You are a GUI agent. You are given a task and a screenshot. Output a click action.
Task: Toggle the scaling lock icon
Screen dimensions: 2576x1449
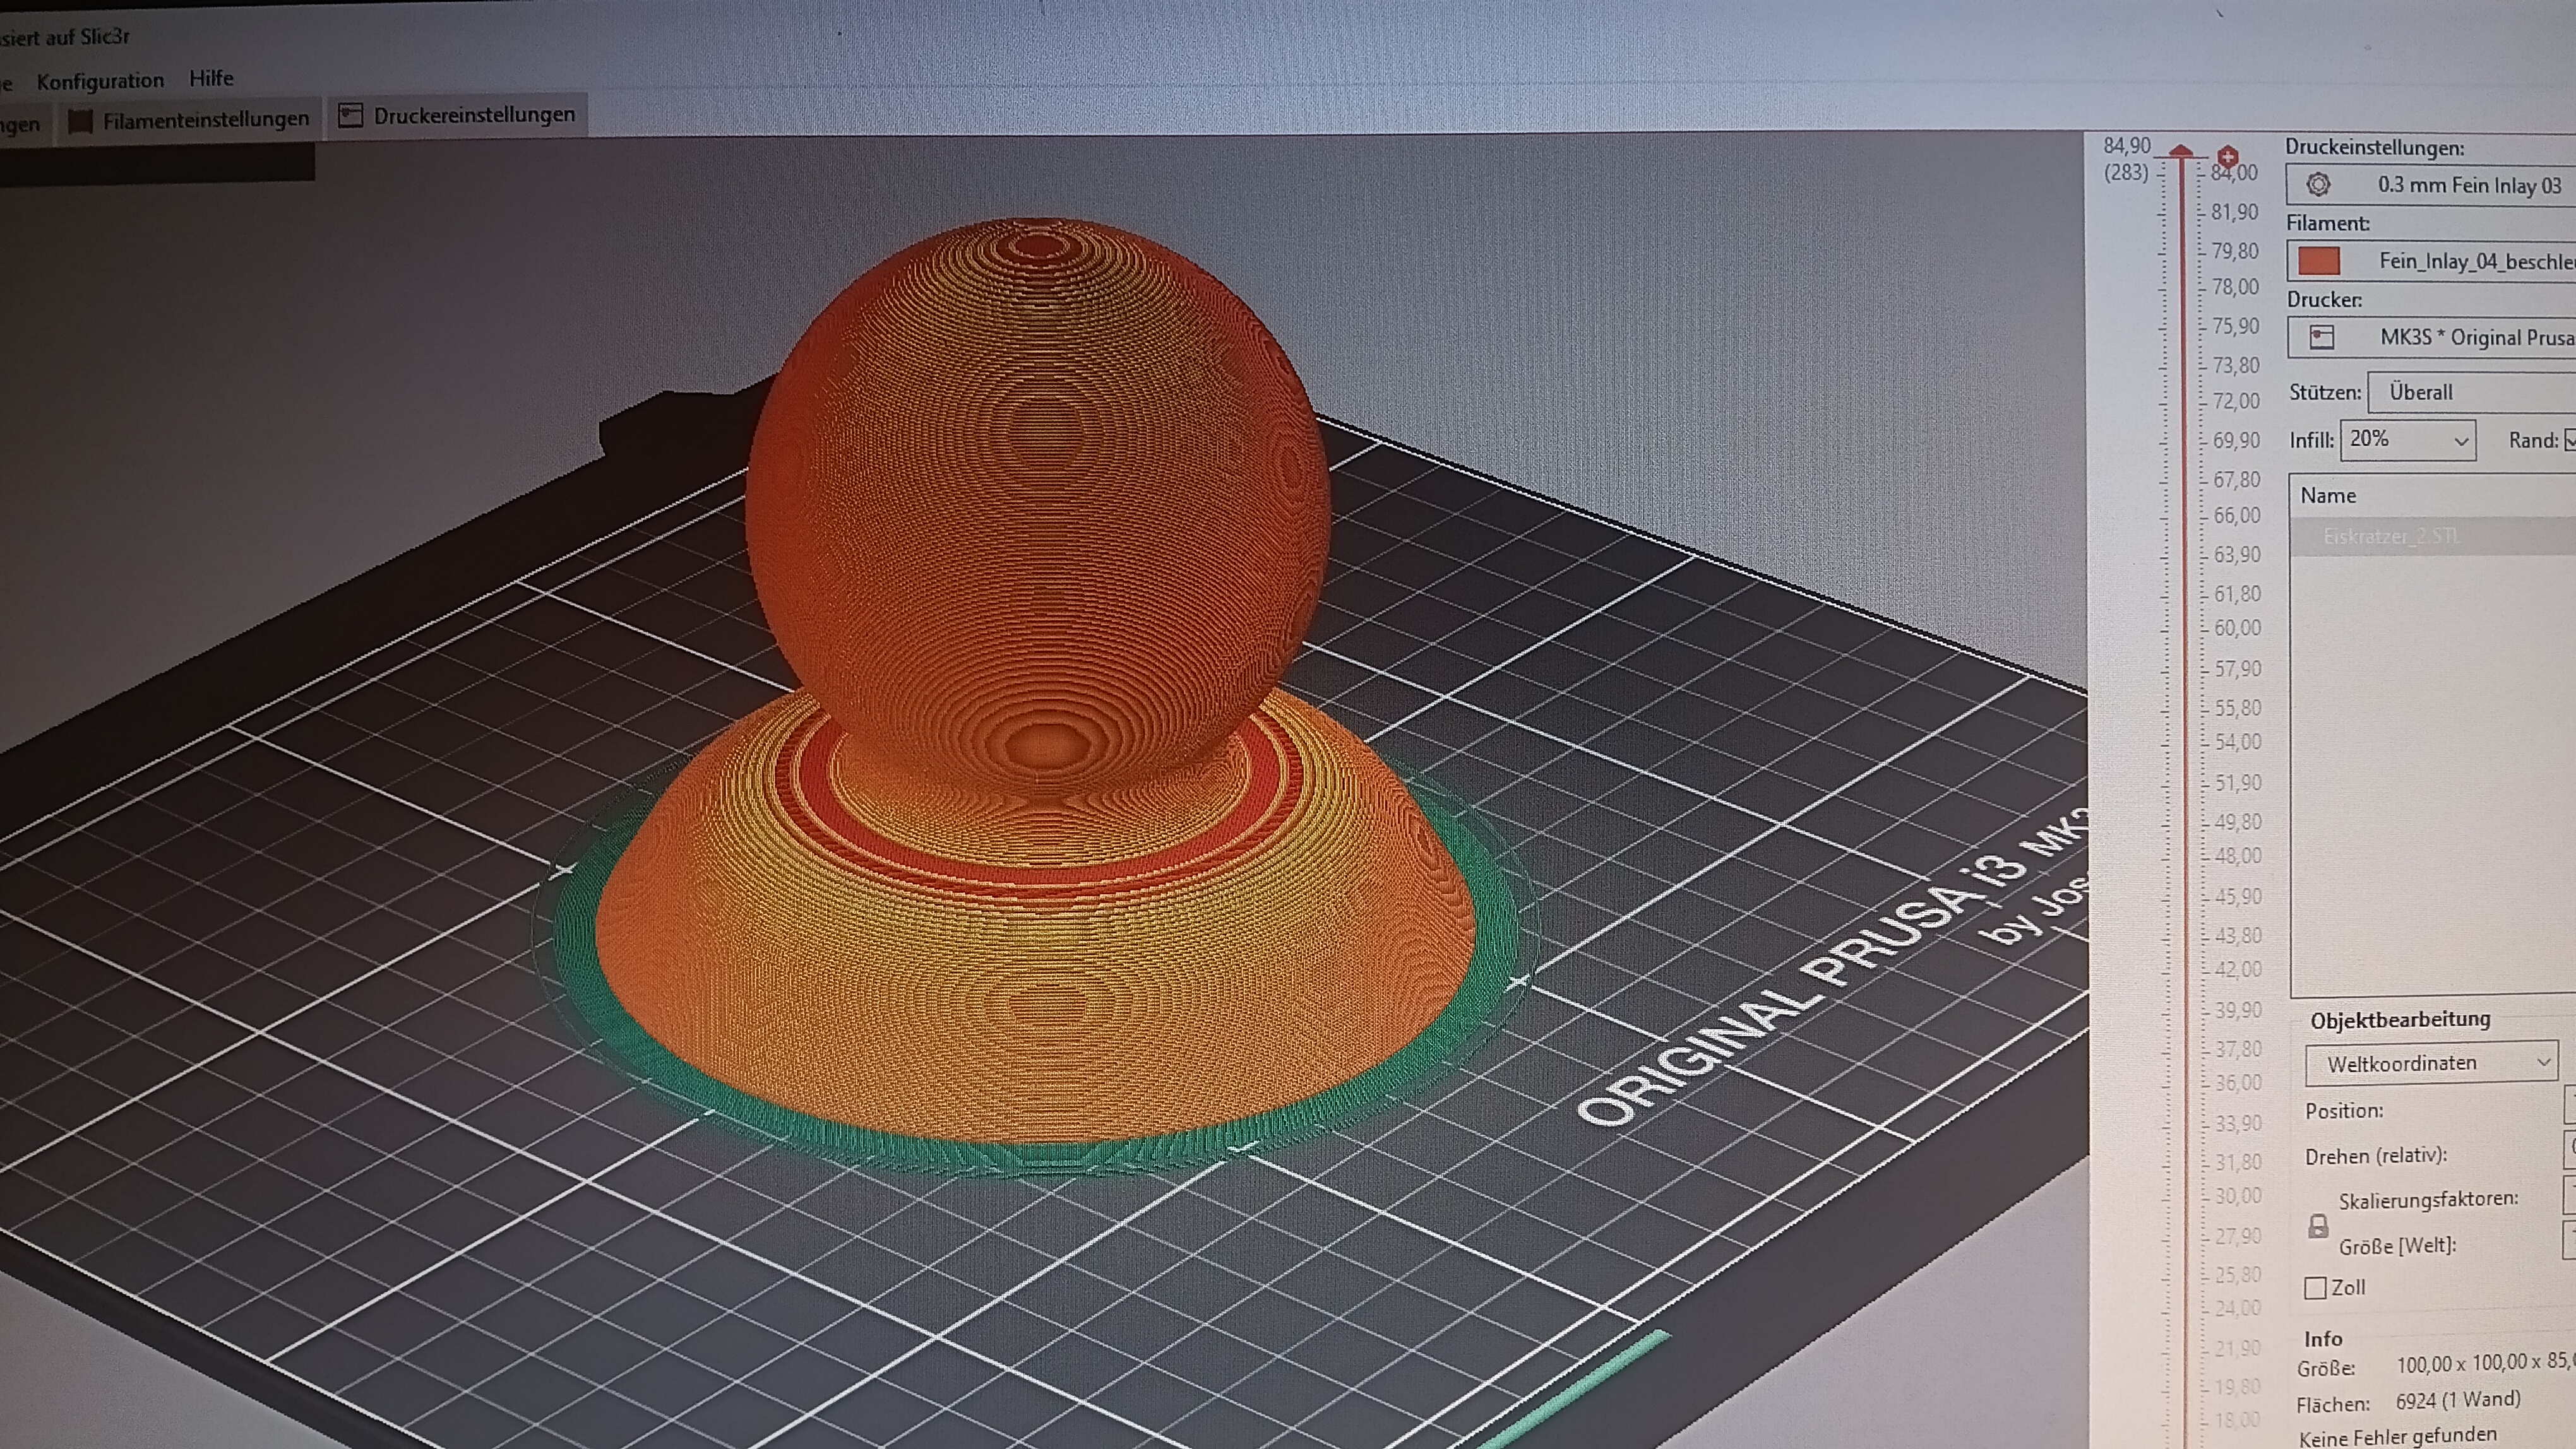[2318, 1225]
